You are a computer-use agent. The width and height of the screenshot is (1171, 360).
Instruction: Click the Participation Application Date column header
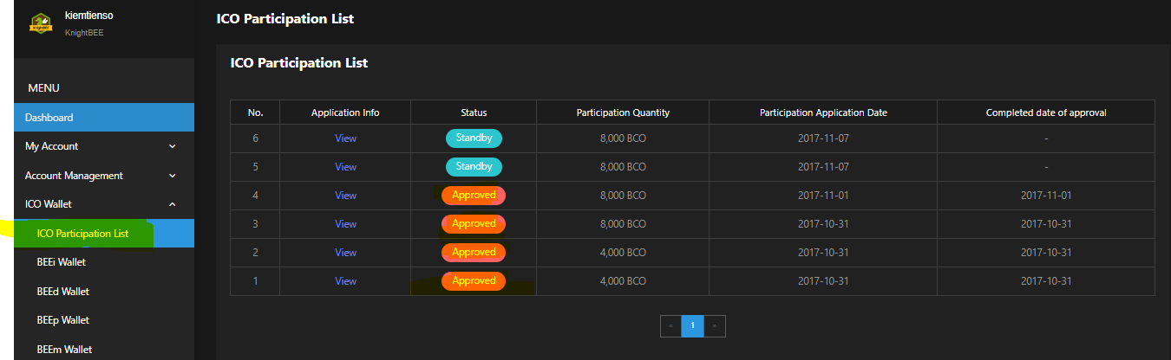pos(823,112)
